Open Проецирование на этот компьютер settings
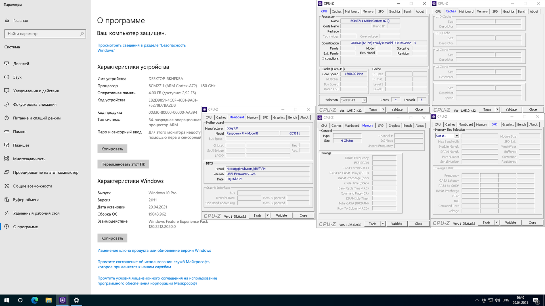The image size is (545, 306). 45,172
